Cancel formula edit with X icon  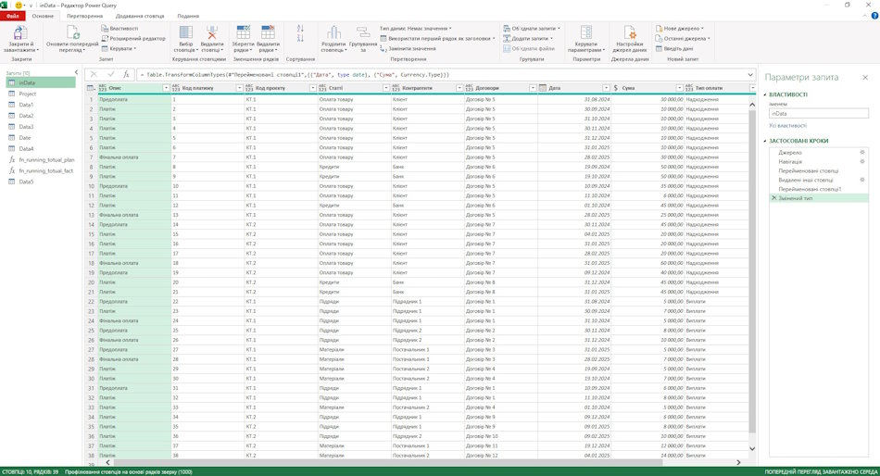(94, 74)
